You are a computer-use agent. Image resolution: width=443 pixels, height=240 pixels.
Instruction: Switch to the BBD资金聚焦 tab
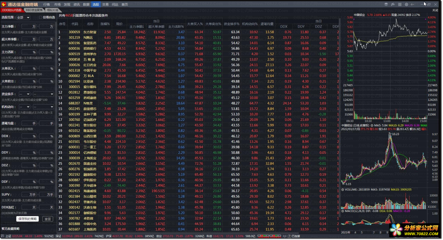34,10
